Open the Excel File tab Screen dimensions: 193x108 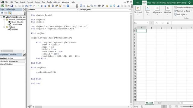[x=137, y=3]
